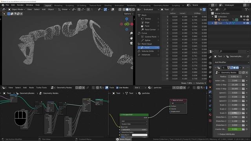Adjust the Scale 1 value field

tap(235, 105)
